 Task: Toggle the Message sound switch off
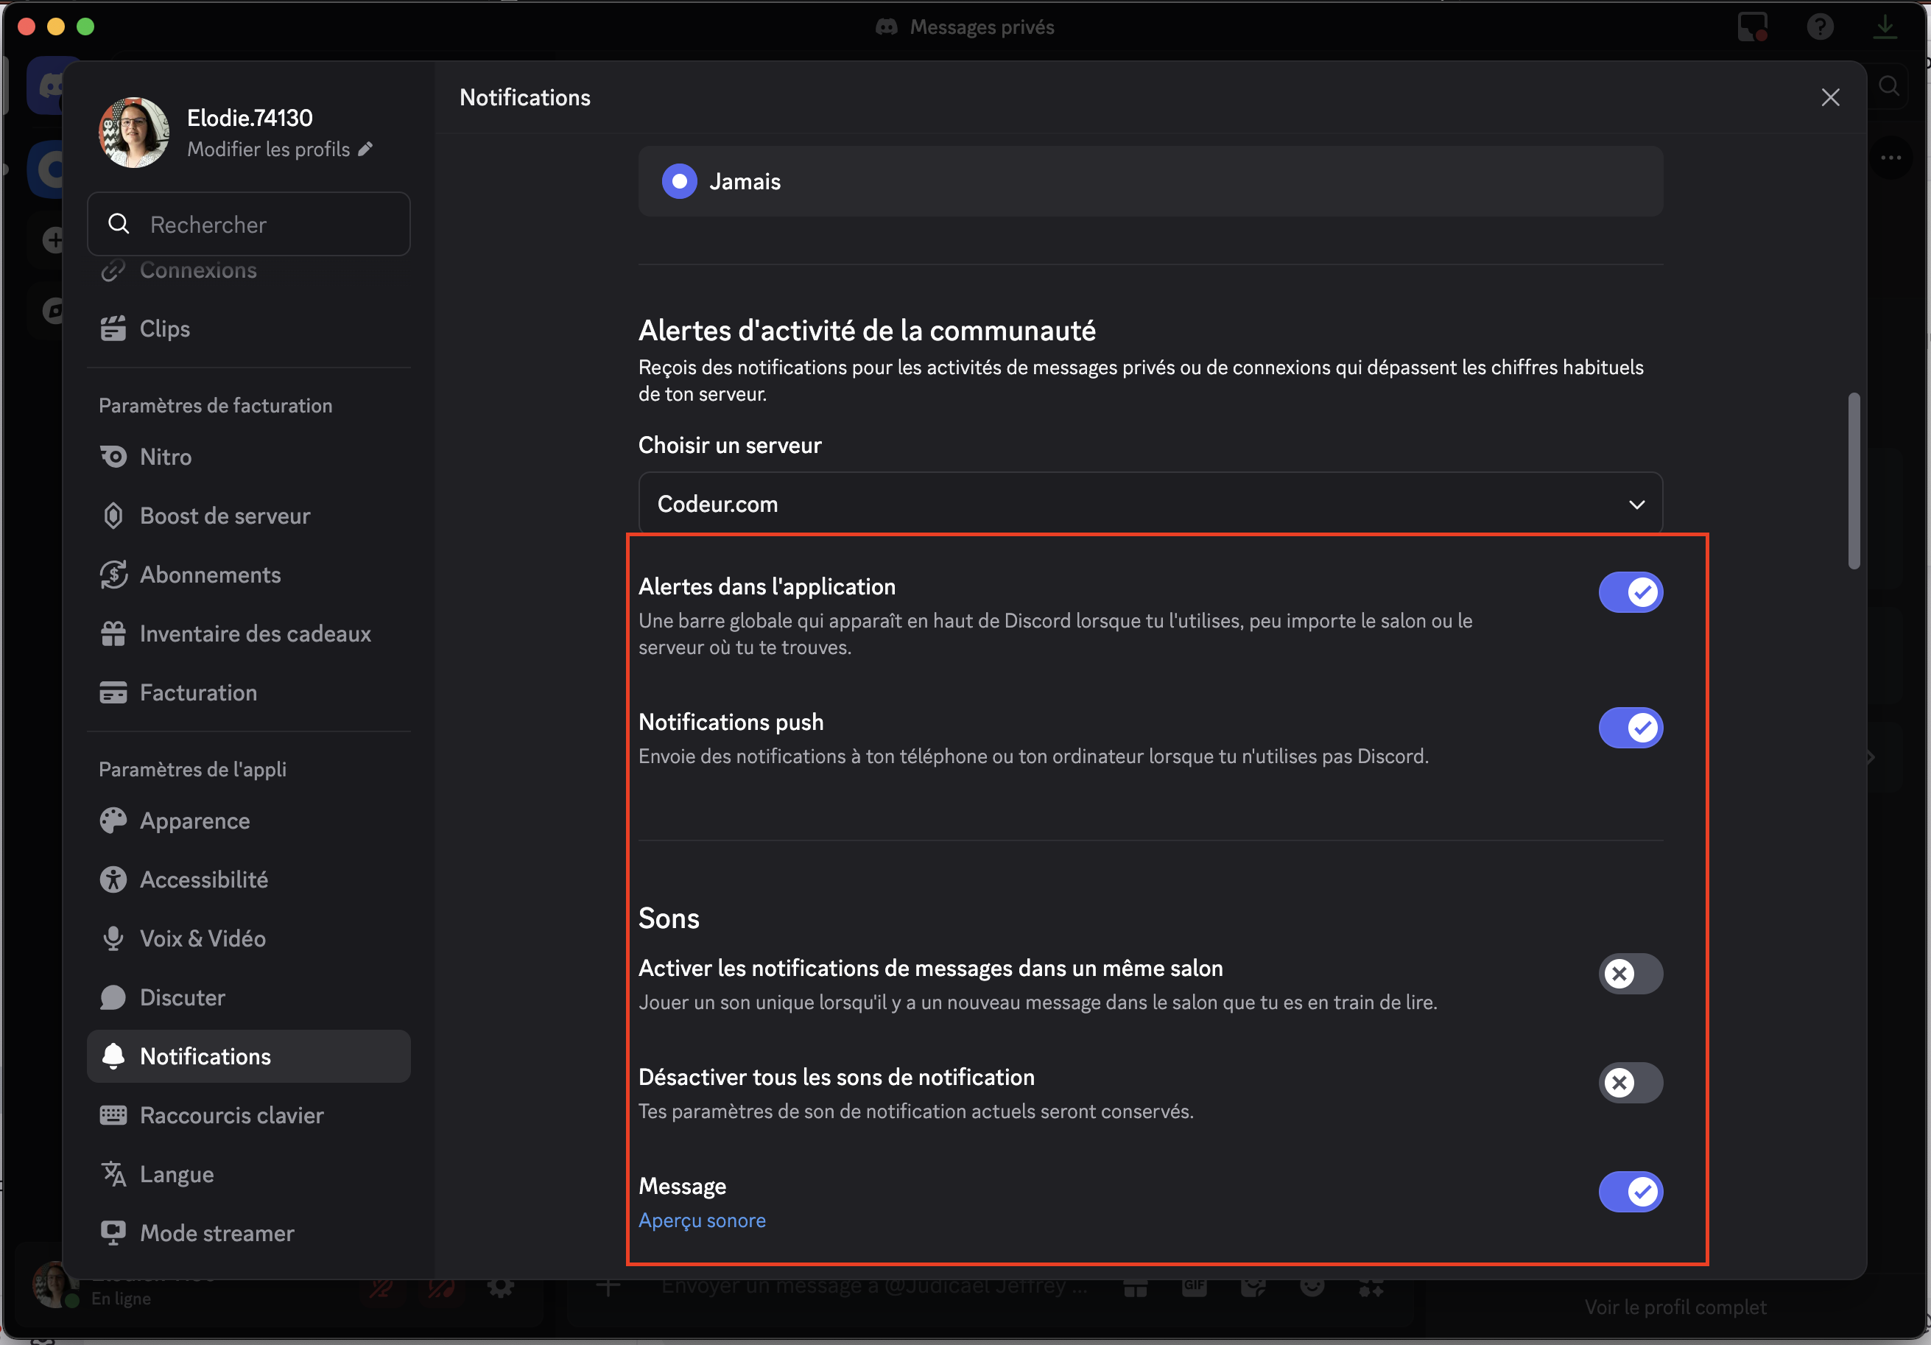point(1630,1191)
